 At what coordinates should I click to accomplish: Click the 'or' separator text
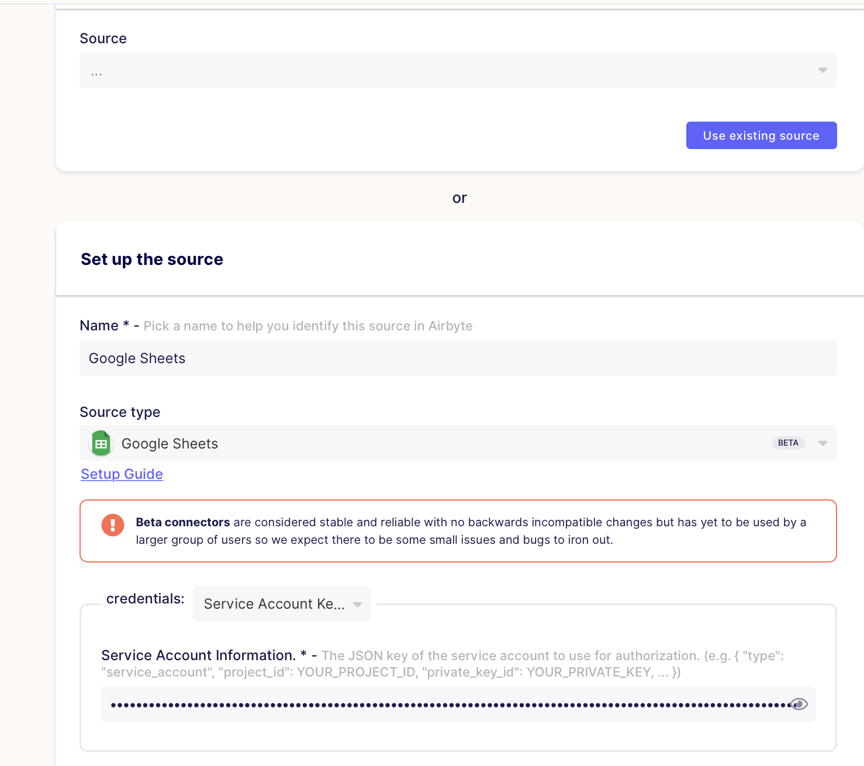pos(459,198)
